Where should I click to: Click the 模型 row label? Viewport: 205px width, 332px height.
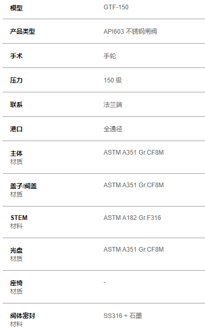point(16,8)
